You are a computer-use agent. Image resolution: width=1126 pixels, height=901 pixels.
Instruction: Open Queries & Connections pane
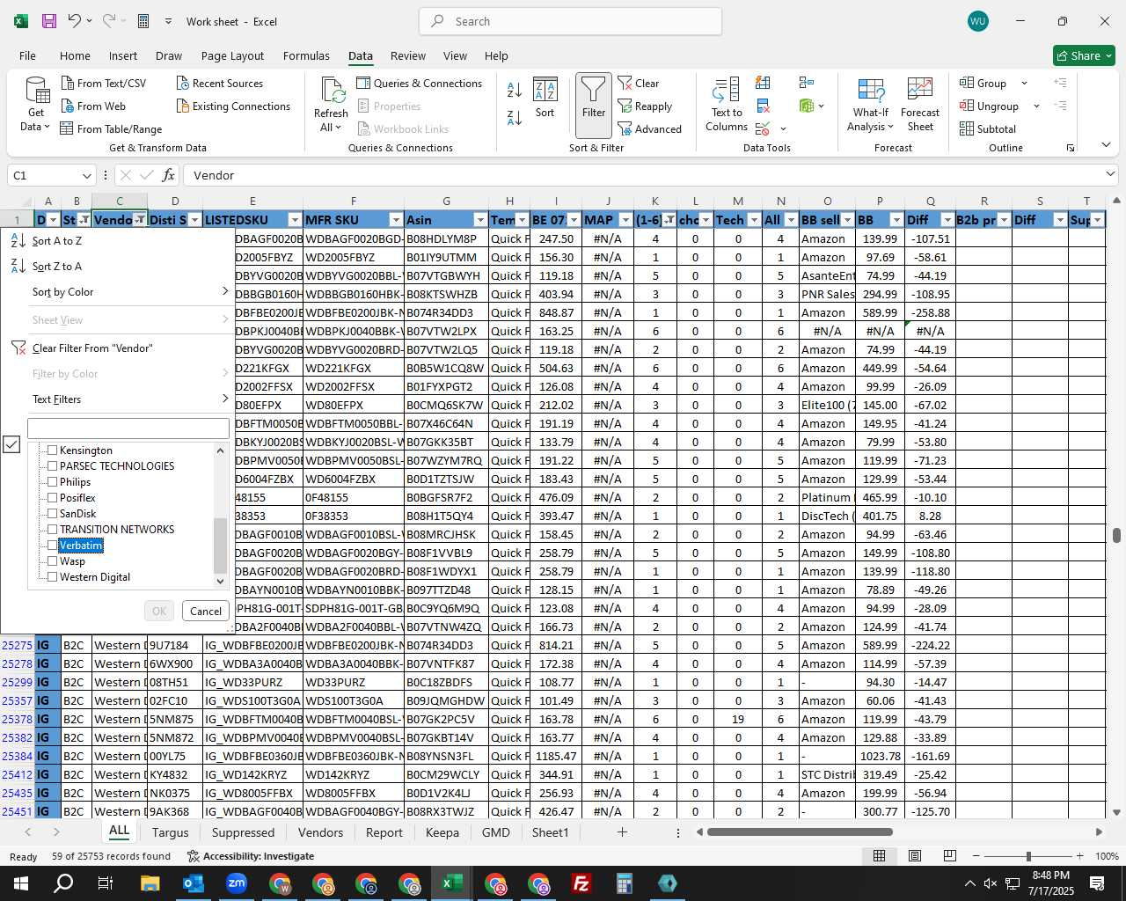click(420, 83)
